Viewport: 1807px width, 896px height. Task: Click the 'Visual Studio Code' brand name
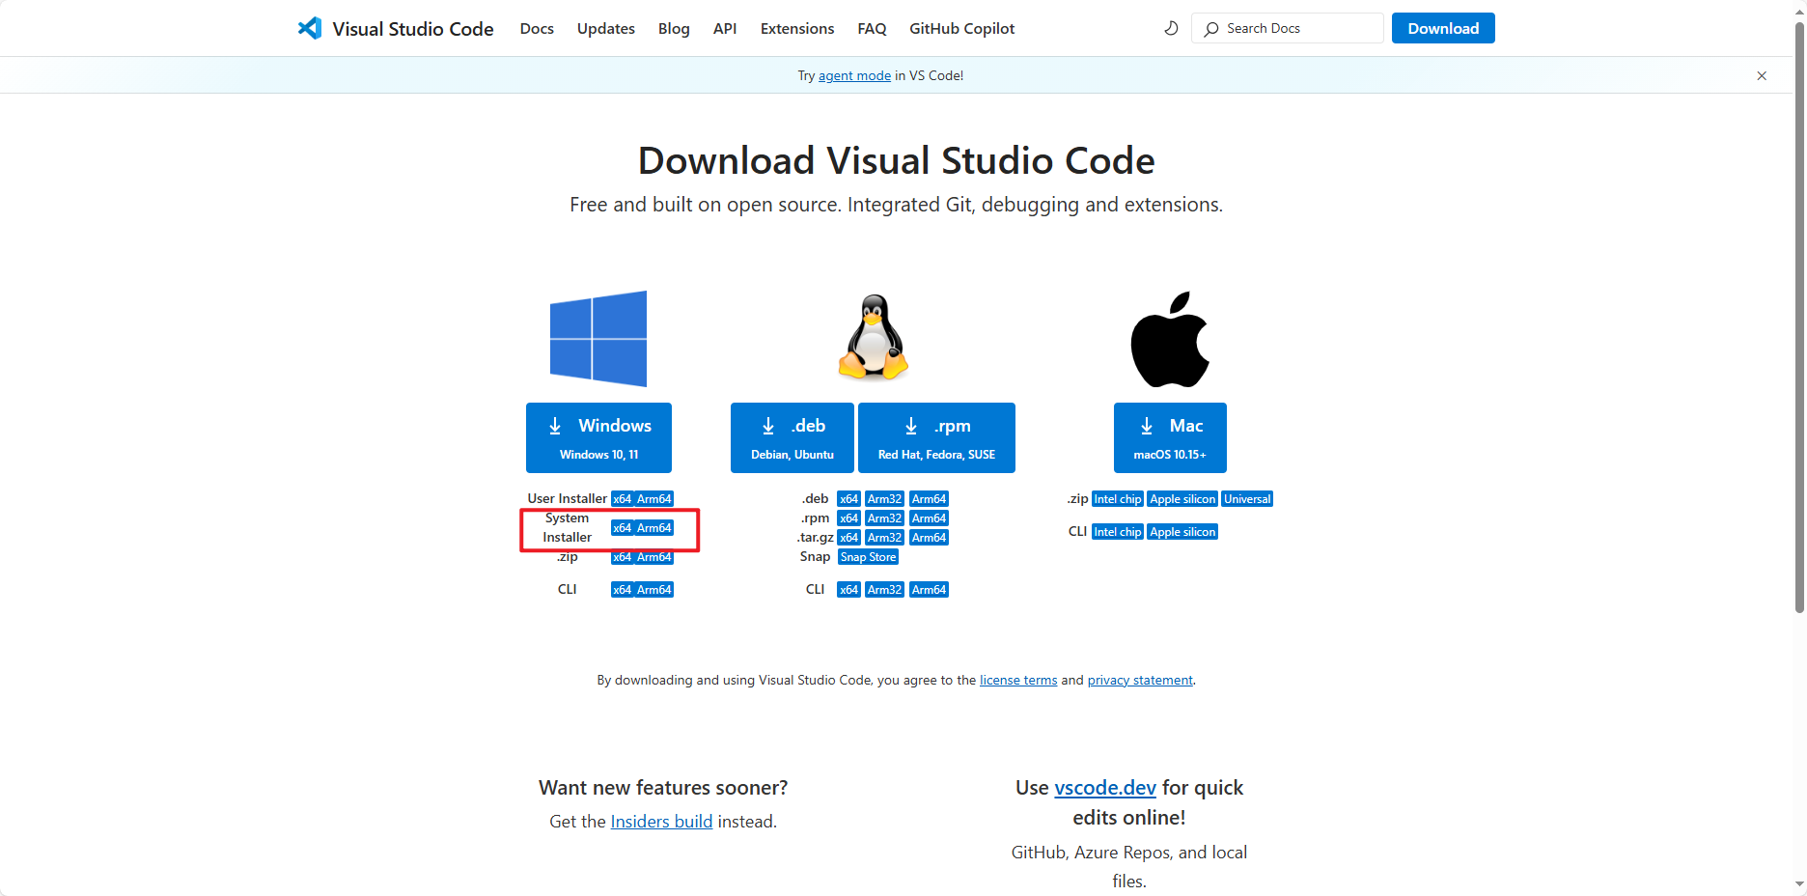(x=413, y=29)
